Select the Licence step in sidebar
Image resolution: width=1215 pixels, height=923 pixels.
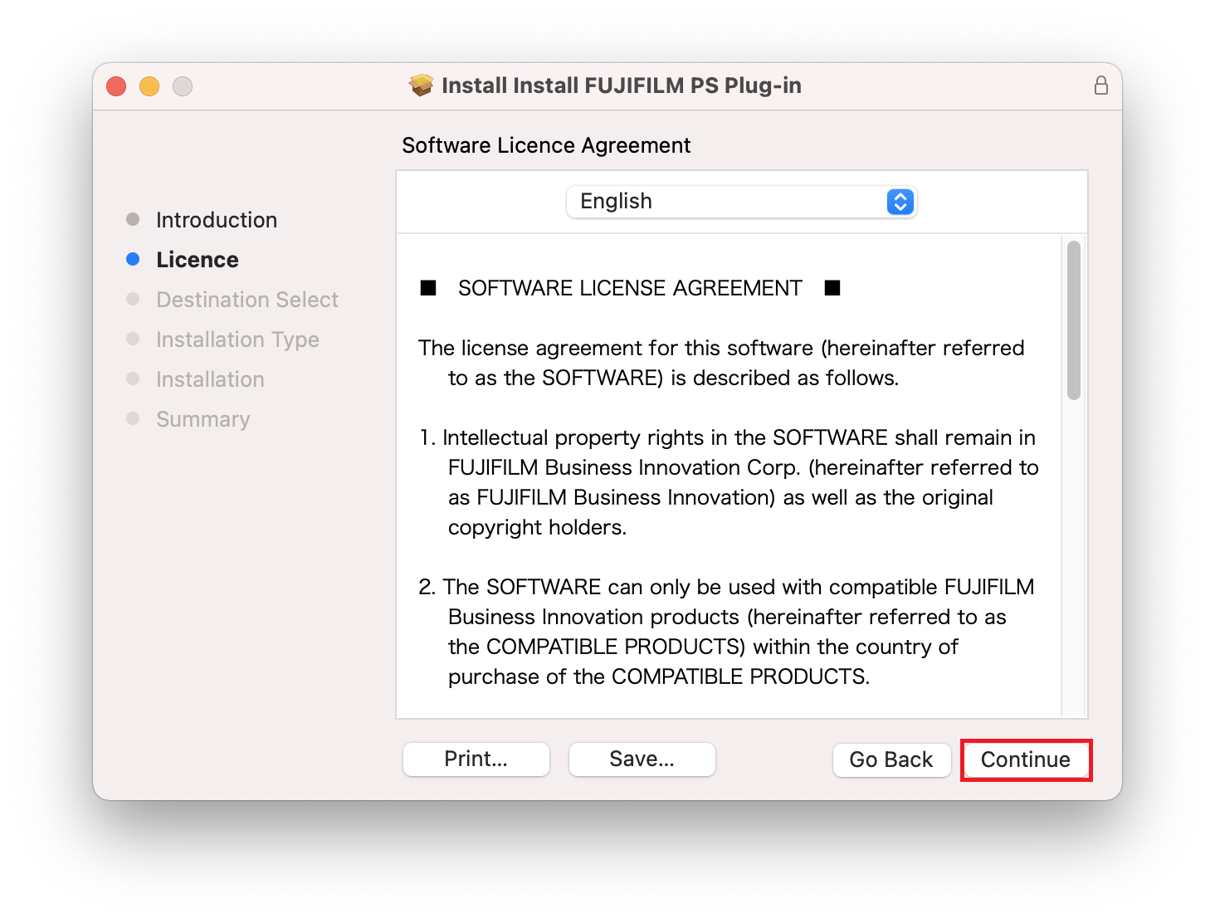[x=198, y=260]
